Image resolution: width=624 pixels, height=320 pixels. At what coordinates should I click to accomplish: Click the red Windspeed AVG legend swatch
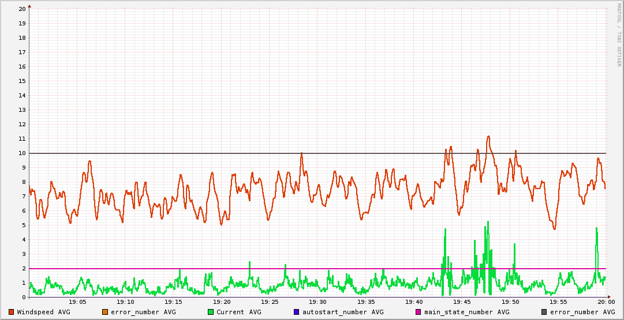pyautogui.click(x=12, y=312)
